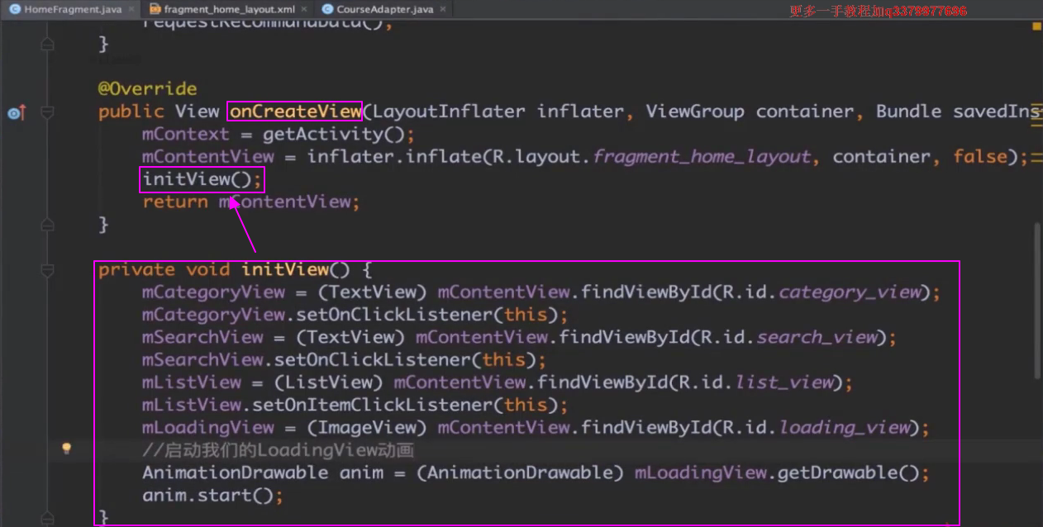Click the onCreateView method name
1043x527 pixels.
(x=295, y=112)
